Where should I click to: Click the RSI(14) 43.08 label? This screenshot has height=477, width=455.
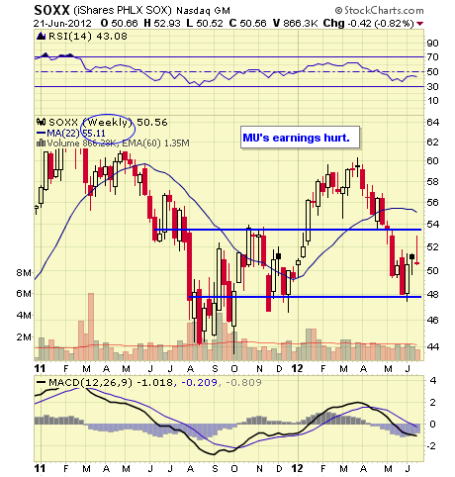click(88, 36)
